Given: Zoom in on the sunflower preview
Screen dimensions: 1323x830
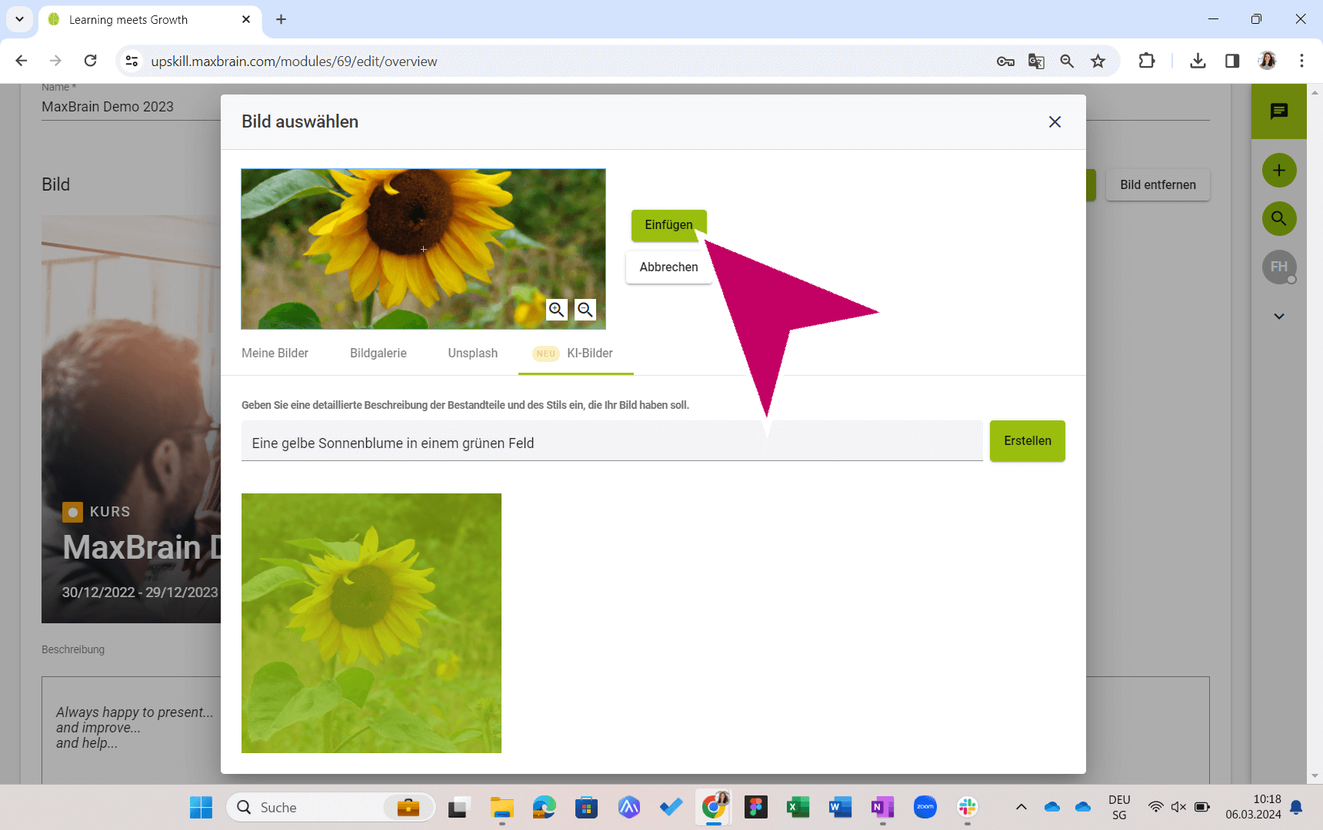Looking at the screenshot, I should coord(557,310).
